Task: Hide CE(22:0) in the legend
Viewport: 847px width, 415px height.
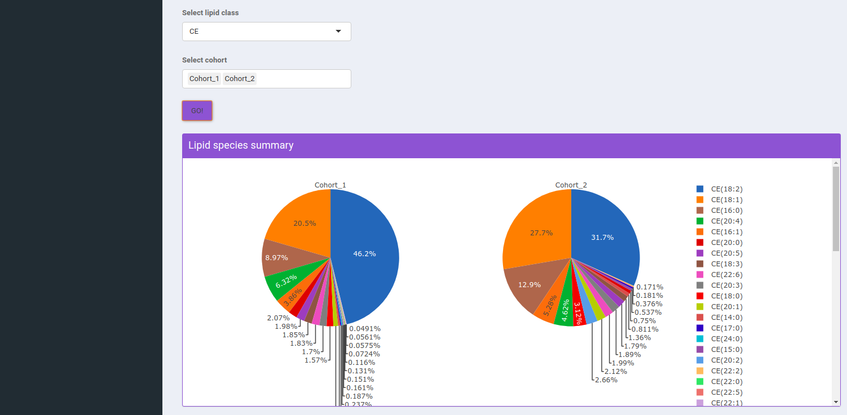Action: (x=719, y=382)
